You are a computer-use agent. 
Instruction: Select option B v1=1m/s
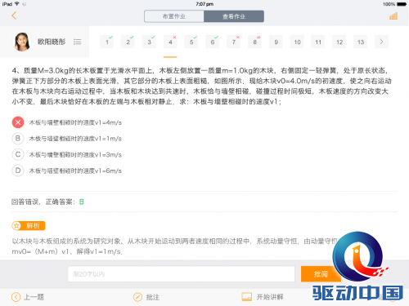pyautogui.click(x=18, y=139)
